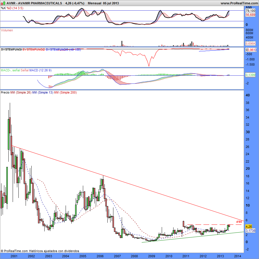259x259 pixels.
Task: Select the %D (14 3 5) label
Action: point(15,8)
